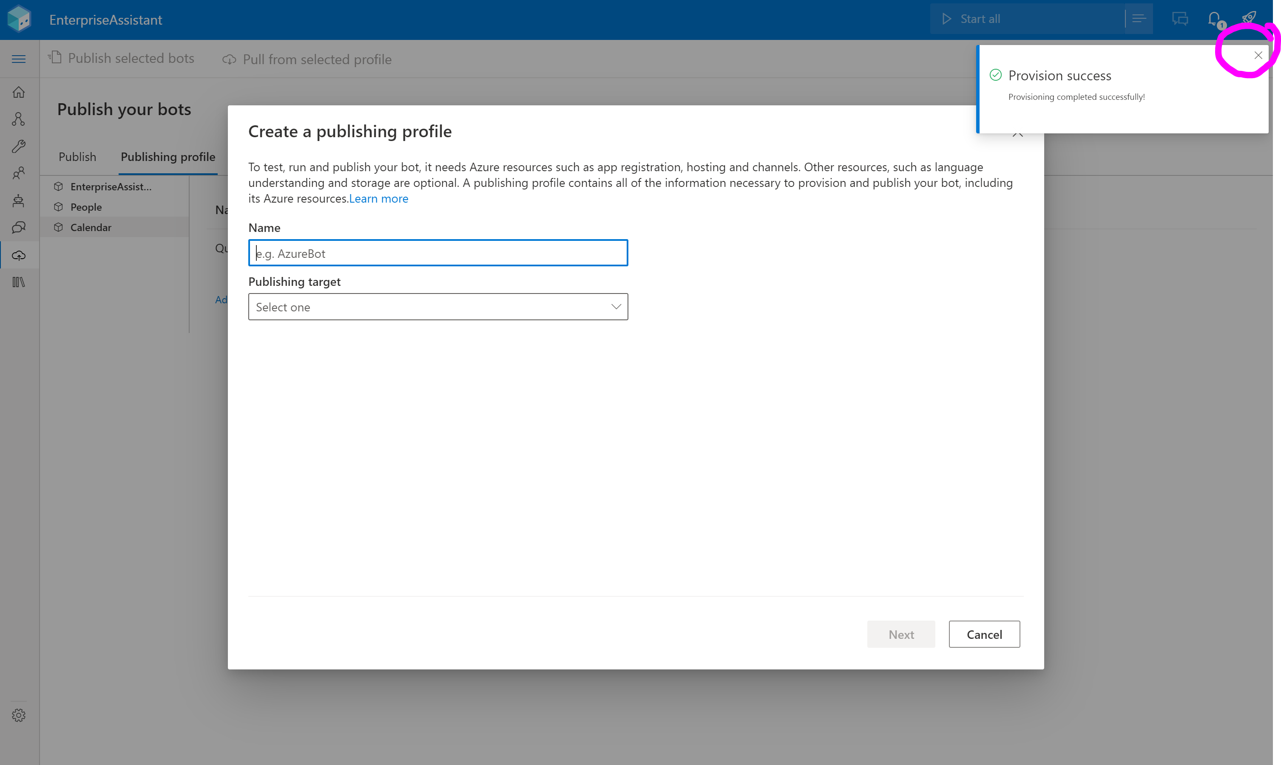The image size is (1281, 765).
Task: Select the People bot in list
Action: [x=85, y=207]
